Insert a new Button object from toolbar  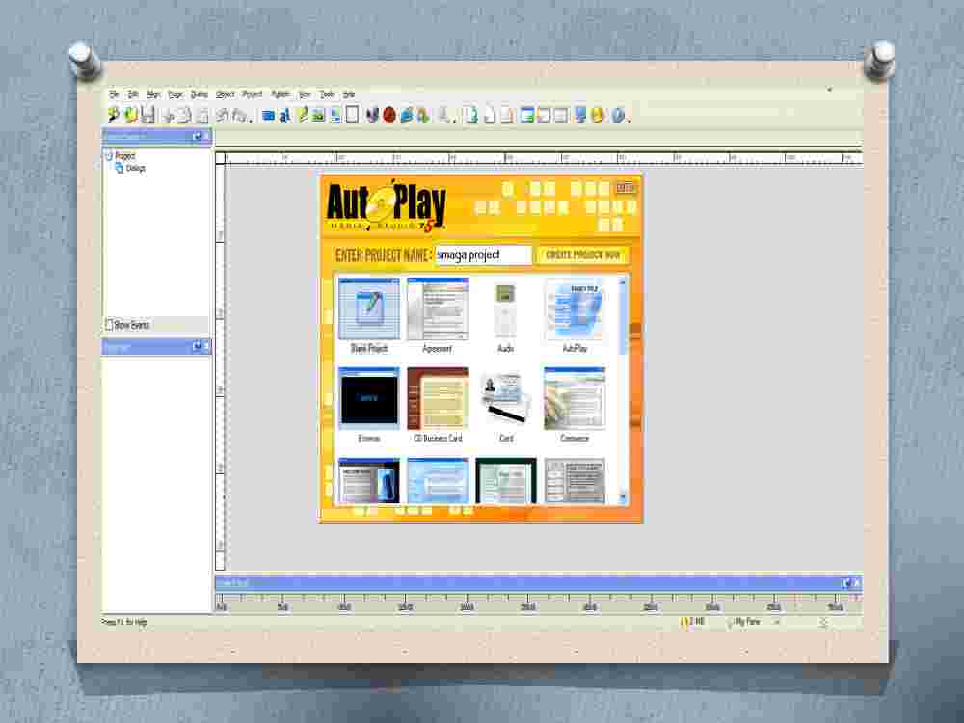[268, 116]
